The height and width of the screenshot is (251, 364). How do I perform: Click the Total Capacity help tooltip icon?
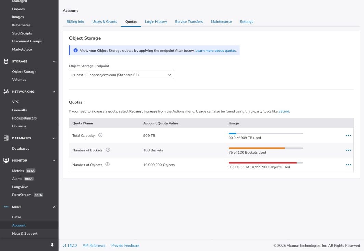100,135
